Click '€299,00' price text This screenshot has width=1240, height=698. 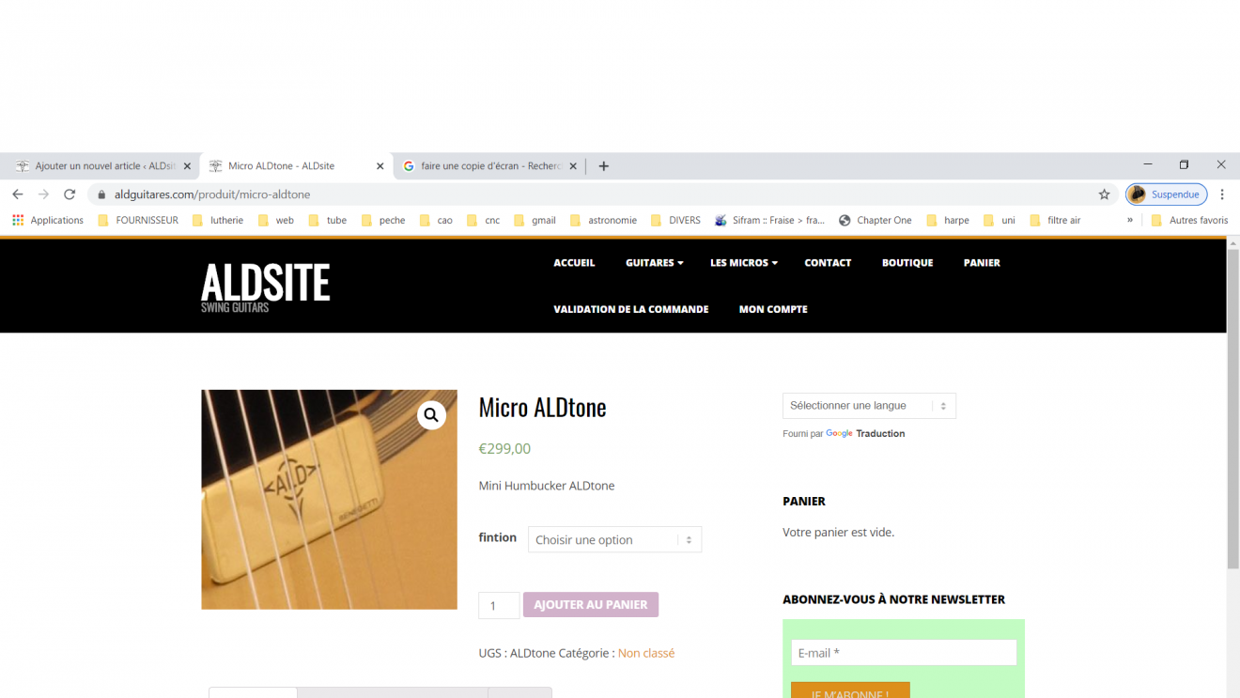tap(504, 449)
